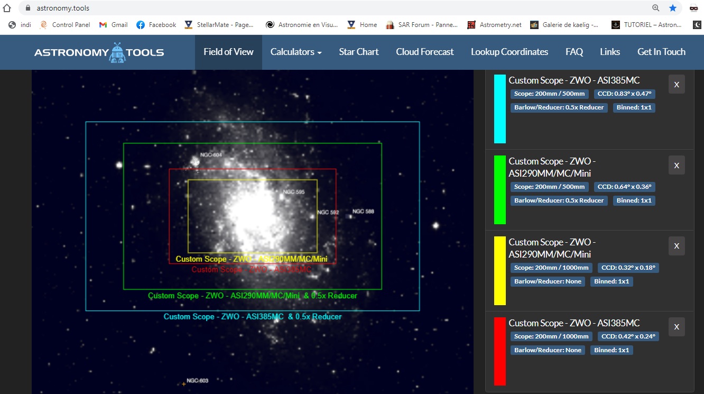Click the cyan color swatch
Image resolution: width=704 pixels, height=394 pixels.
pos(500,109)
